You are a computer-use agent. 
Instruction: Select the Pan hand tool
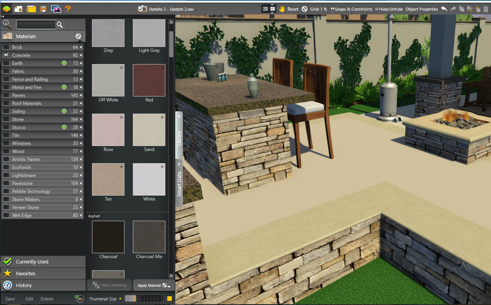click(x=281, y=8)
